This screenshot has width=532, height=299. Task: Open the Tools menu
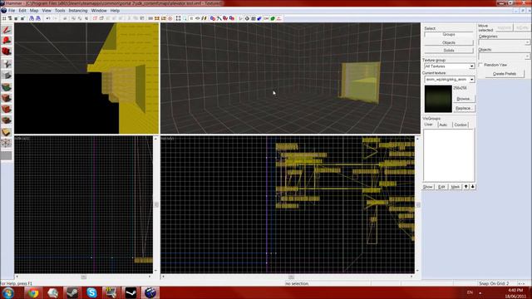click(x=60, y=11)
